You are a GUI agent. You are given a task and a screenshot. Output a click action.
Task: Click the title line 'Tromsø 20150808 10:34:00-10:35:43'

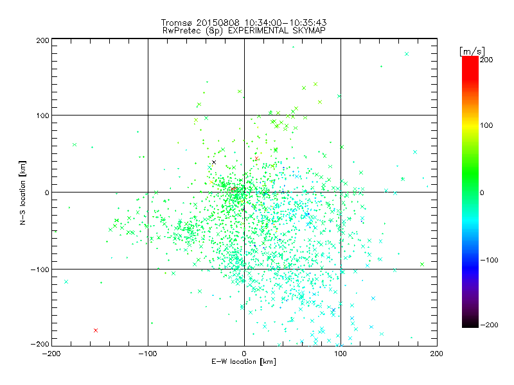[244, 22]
